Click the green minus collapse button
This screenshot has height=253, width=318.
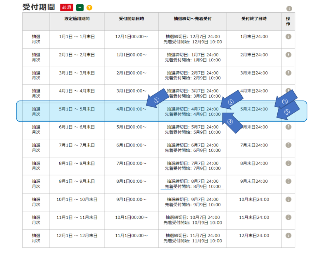[80, 7]
